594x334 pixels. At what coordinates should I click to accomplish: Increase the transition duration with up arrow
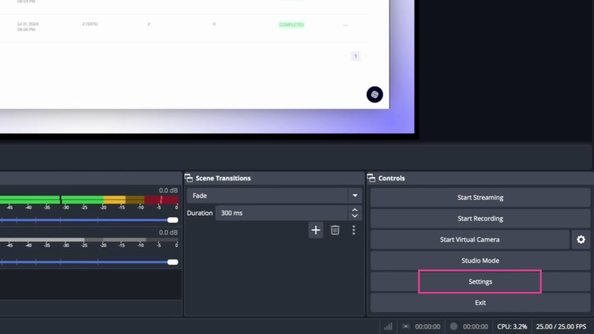[355, 210]
